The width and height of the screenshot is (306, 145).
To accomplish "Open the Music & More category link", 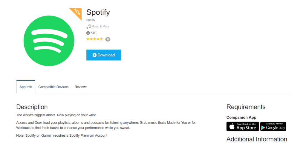I will tap(100, 27).
